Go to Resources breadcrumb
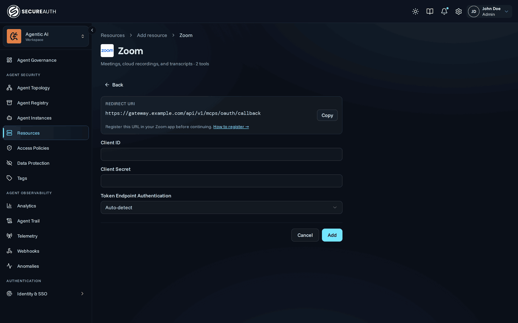 tap(113, 35)
